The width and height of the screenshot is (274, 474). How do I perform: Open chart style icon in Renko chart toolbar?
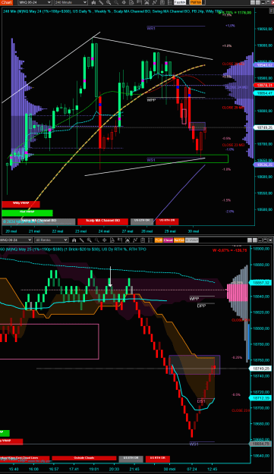pos(74,240)
